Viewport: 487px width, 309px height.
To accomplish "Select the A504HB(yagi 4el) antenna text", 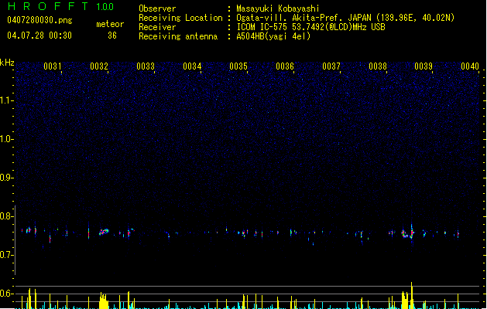I will (x=273, y=36).
